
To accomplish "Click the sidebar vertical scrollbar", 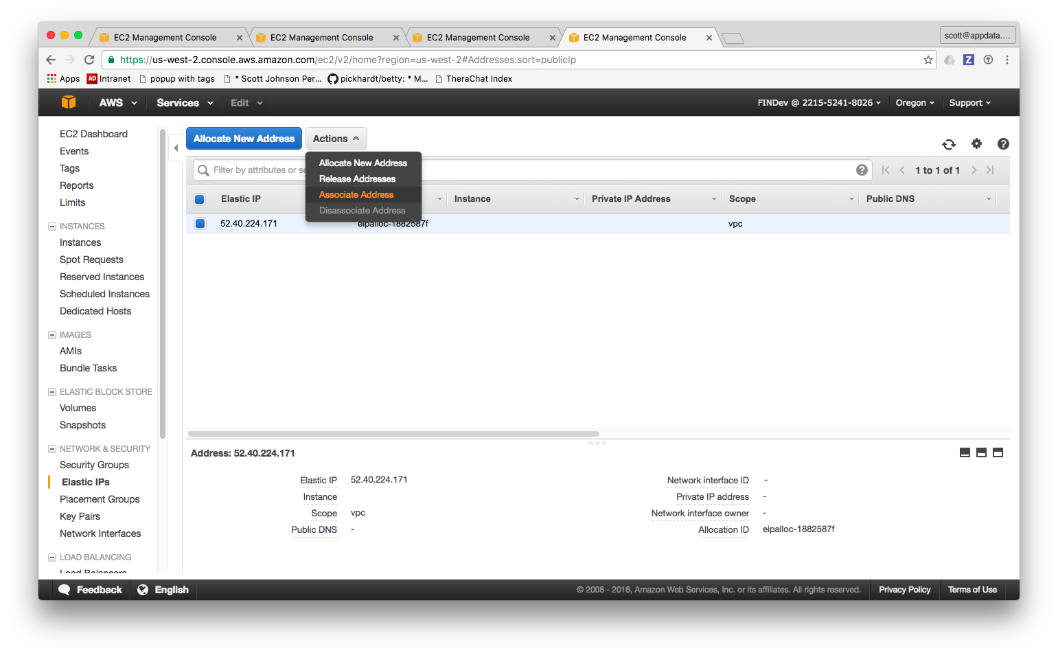I will pos(163,284).
